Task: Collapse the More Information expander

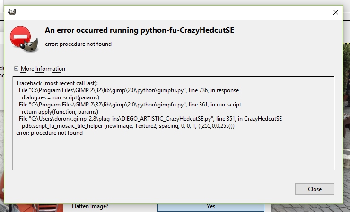Action: pyautogui.click(x=16, y=69)
